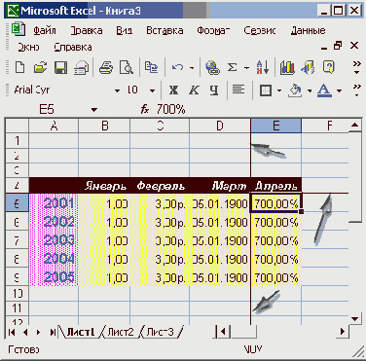Expand Formatting toolbar options chevron
This screenshot has height=361, width=366.
(x=357, y=90)
